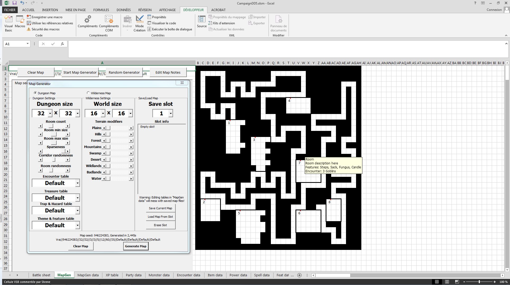Click Edit Map Notes button
Screen dimensions: 510x285
pyautogui.click(x=168, y=72)
